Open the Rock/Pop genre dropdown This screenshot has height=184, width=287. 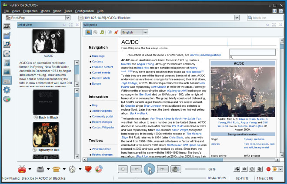68,18
